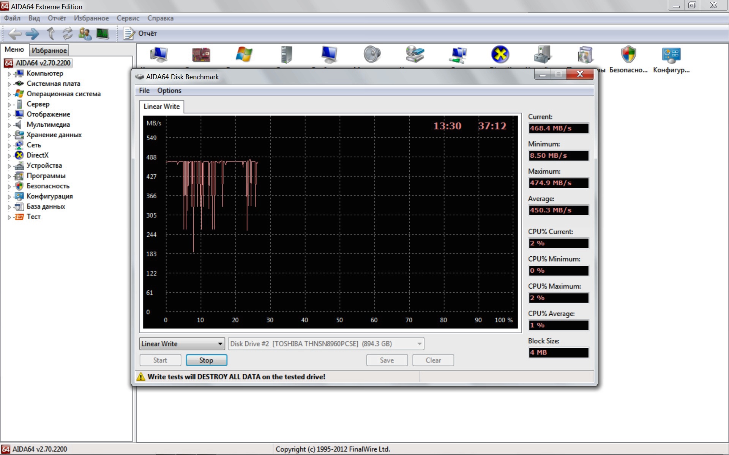This screenshot has width=729, height=455.
Task: Expand the Хранение данных tree node
Action: pos(9,135)
